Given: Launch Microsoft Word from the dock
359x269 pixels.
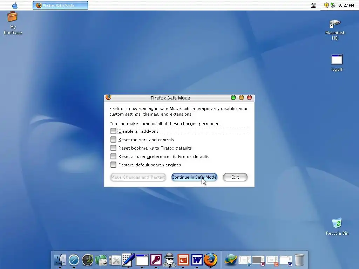Looking at the screenshot, I should coord(197,260).
